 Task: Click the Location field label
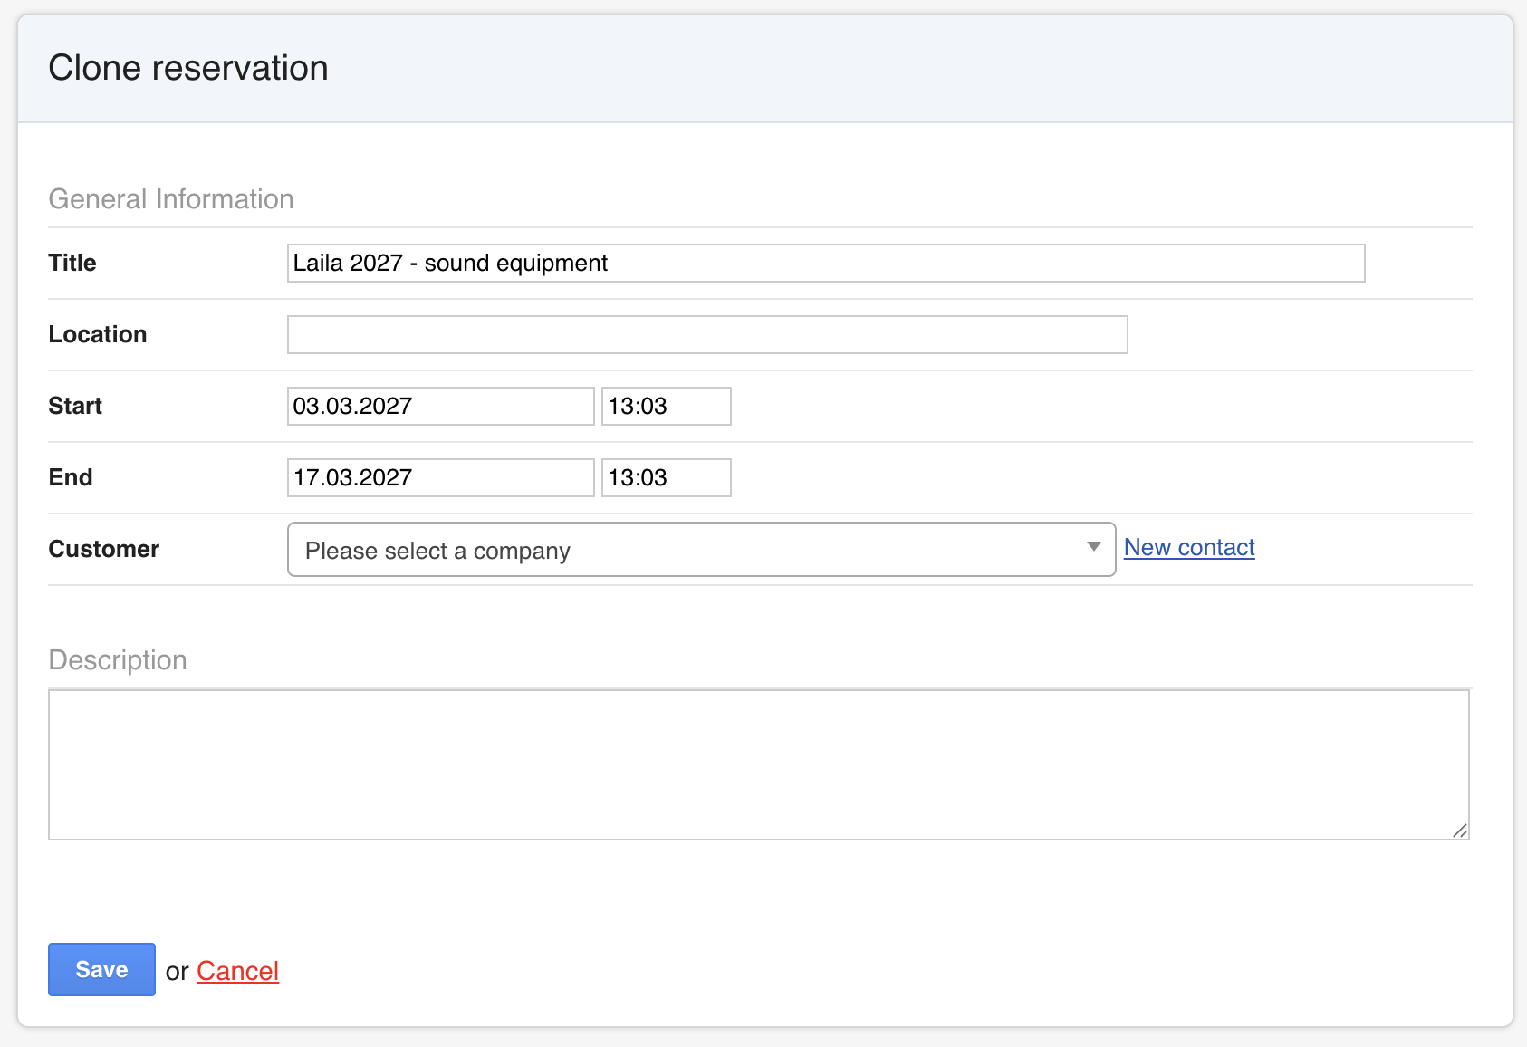tap(98, 334)
